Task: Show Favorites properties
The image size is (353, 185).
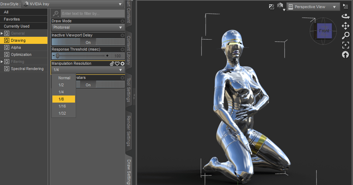Action: pyautogui.click(x=24, y=19)
